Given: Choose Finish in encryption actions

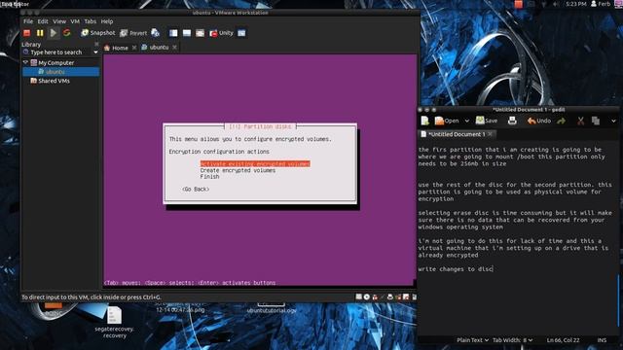Looking at the screenshot, I should click(209, 177).
